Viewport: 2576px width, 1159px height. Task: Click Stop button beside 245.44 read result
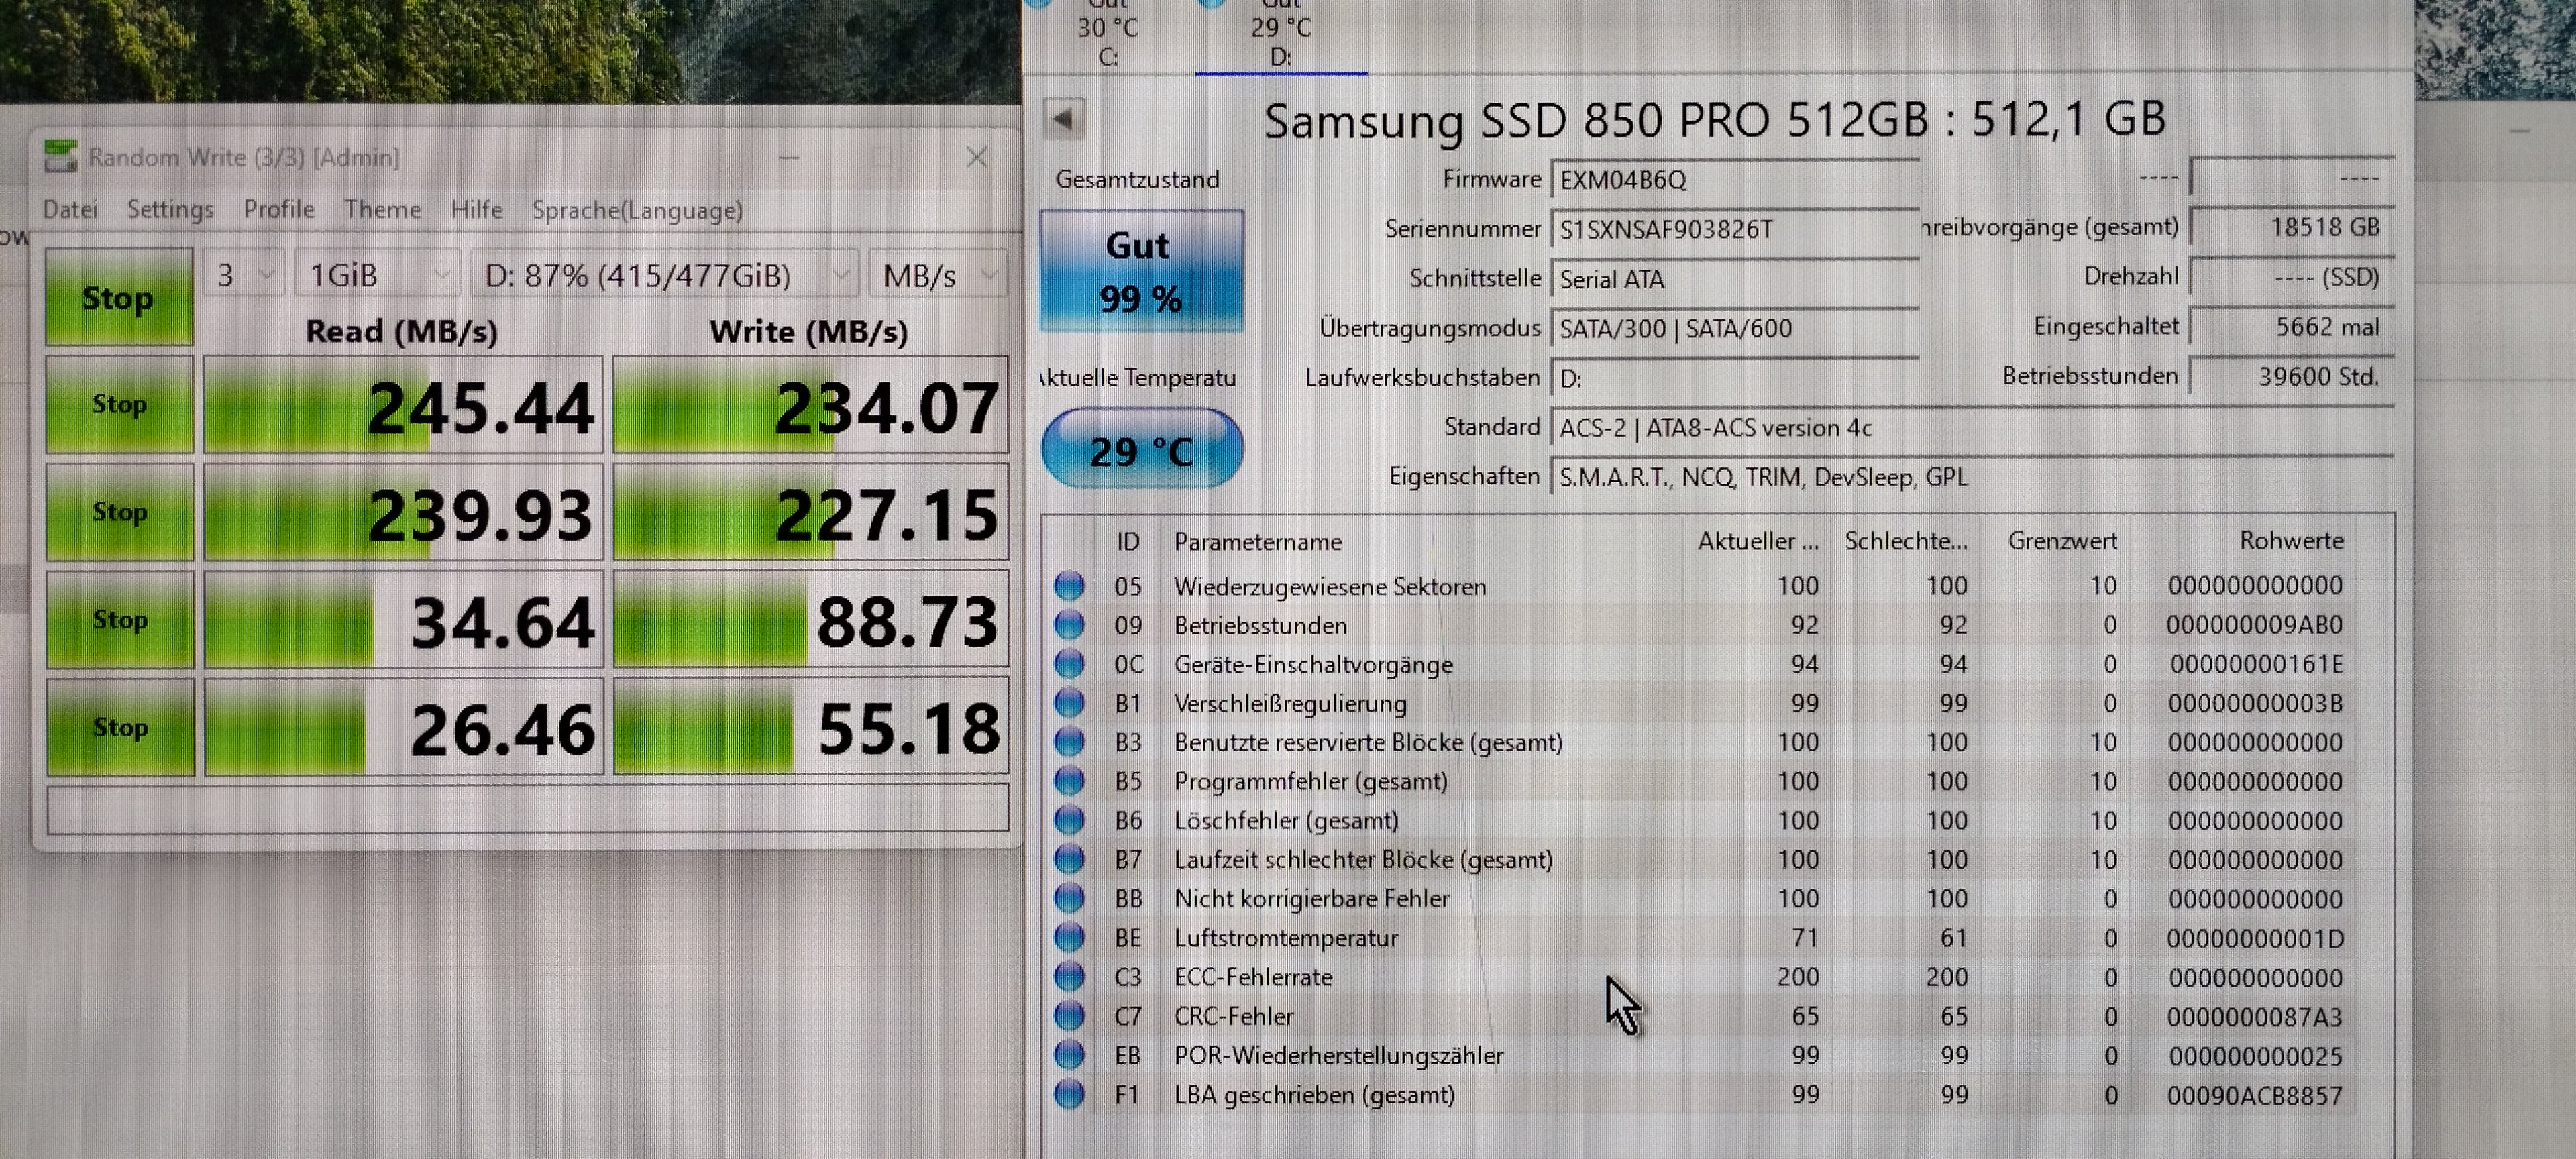coord(119,405)
